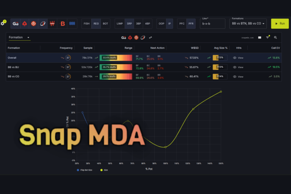The width and height of the screenshot is (291, 194).
Task: Select the red B site icon
Action: (x=63, y=23)
